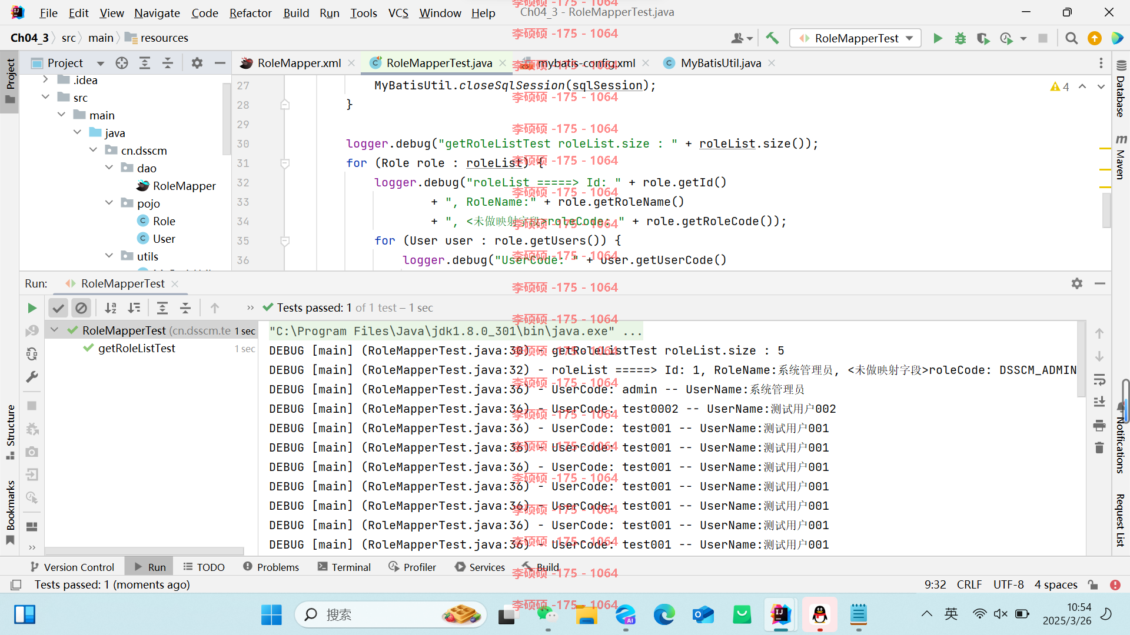Open the Problems tool window
The image size is (1130, 635).
[271, 567]
